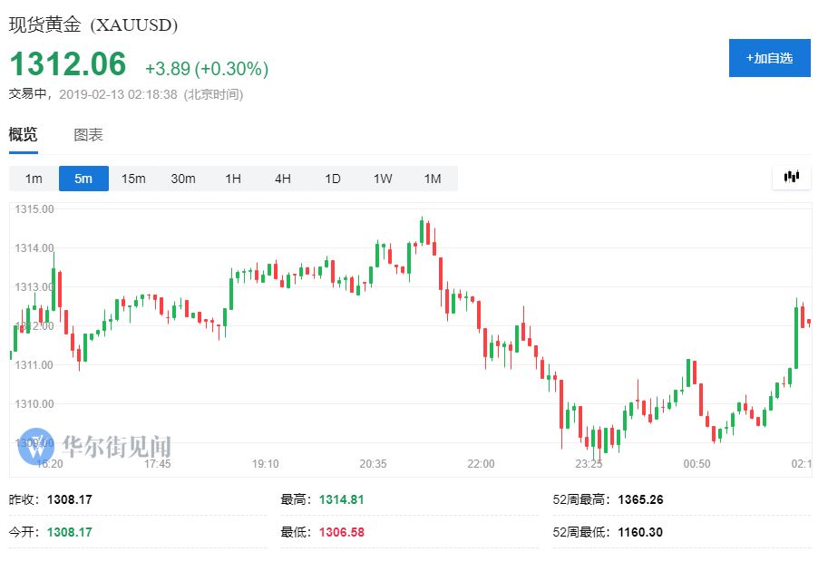Click the 现货黄金 (XAUUSD) title
Viewport: 828px width, 571px height.
pyautogui.click(x=93, y=24)
